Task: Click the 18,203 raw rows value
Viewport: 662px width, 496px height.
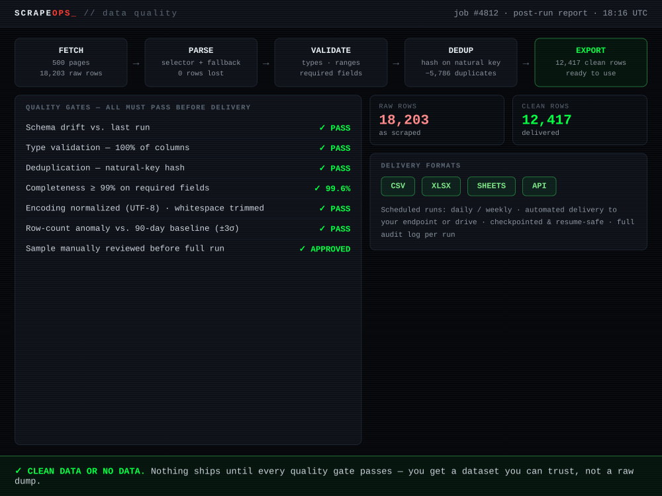Action: coord(404,120)
